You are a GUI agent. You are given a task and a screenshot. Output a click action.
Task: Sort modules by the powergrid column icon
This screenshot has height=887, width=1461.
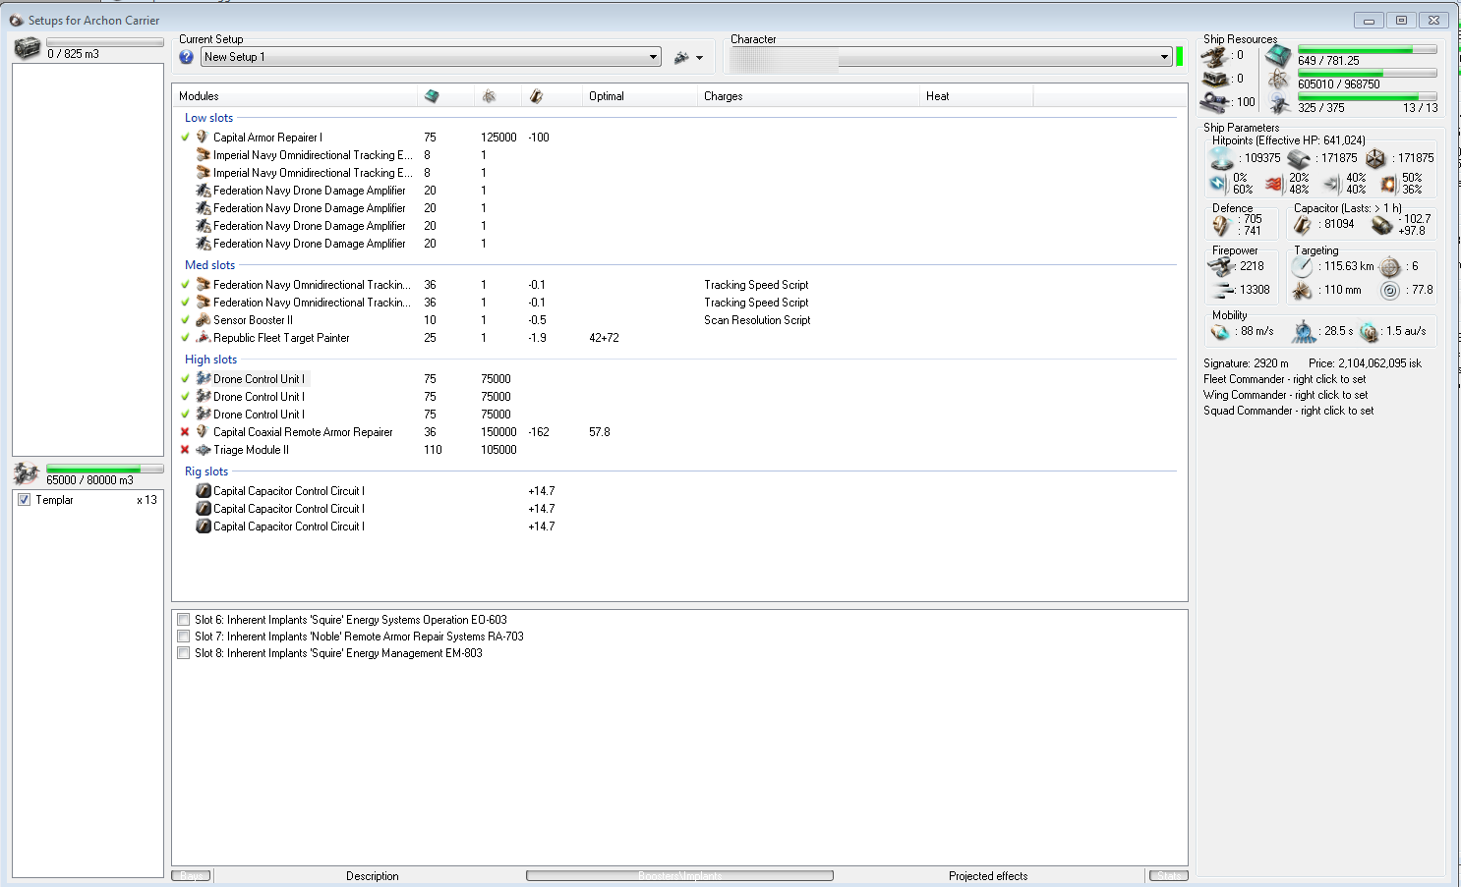click(x=489, y=96)
